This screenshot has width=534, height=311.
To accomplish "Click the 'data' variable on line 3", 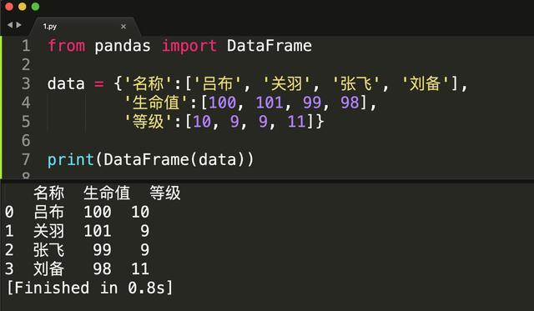I will [66, 83].
